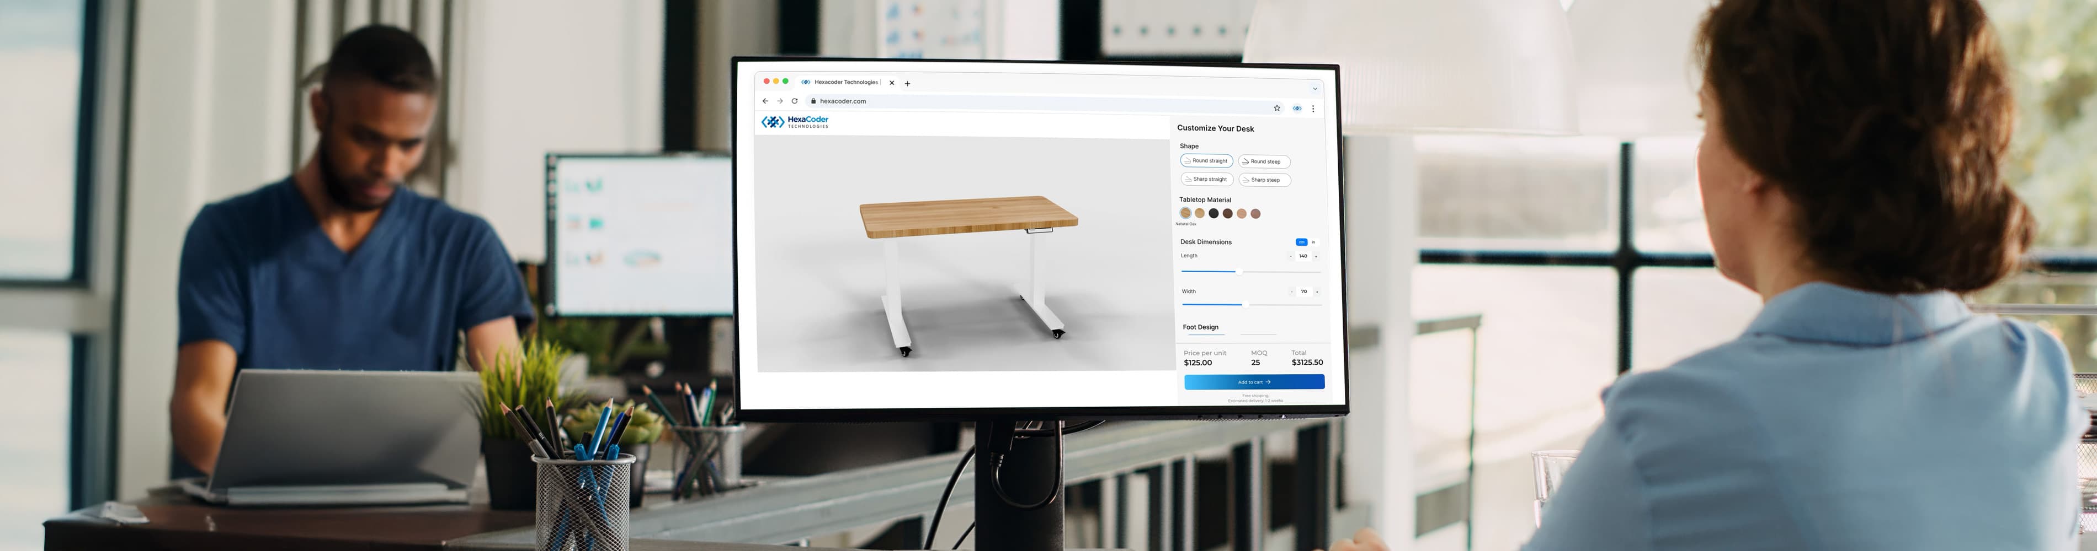Click the chevron on the far right below the toolbar

(x=1316, y=89)
